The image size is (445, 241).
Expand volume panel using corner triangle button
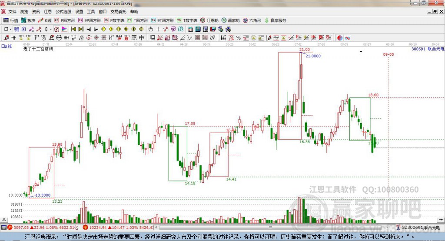click(x=4, y=220)
